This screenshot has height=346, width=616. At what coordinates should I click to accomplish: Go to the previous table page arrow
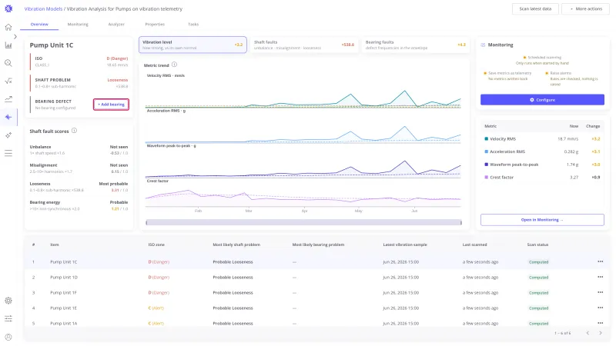(588, 333)
